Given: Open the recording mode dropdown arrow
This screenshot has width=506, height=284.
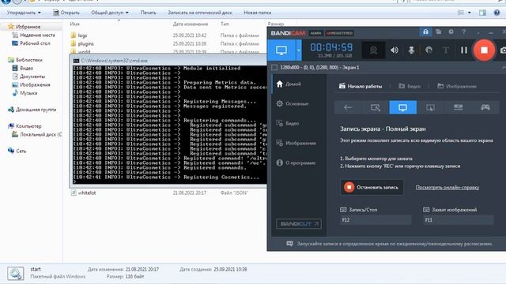Looking at the screenshot, I should (299, 50).
